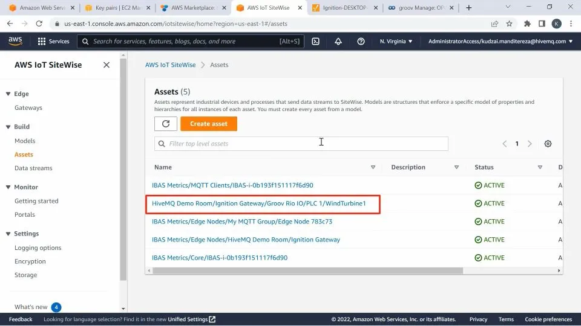581x326 pixels.
Task: Focus the Filter top level assets field
Action: coord(301,144)
